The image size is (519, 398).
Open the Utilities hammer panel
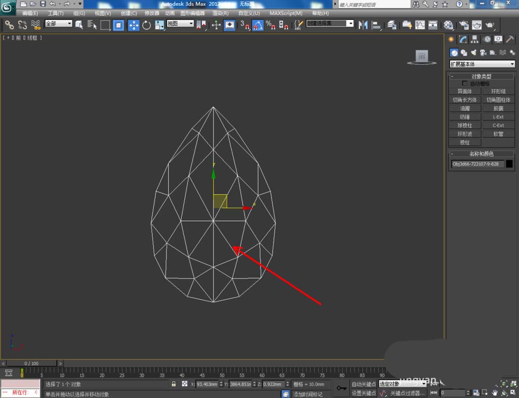(x=510, y=39)
